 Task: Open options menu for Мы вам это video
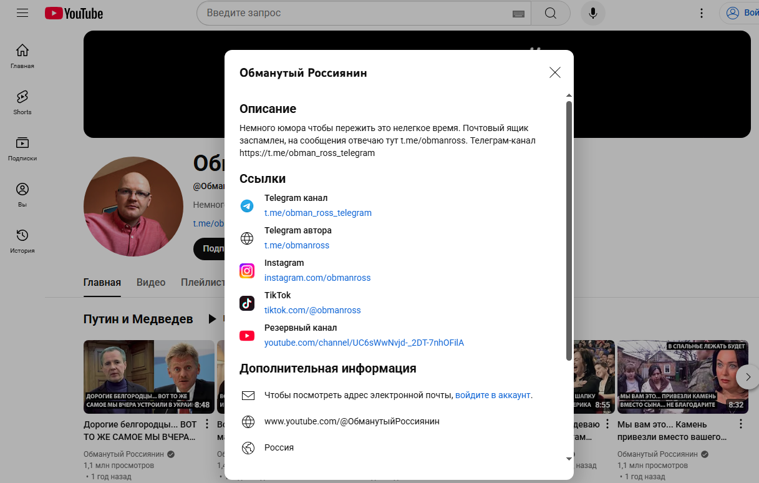(741, 424)
